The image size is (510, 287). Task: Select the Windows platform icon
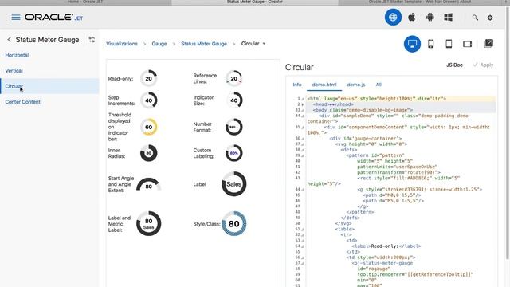click(x=448, y=18)
